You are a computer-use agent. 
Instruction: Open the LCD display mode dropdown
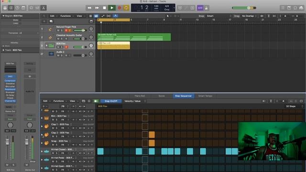(174, 8)
